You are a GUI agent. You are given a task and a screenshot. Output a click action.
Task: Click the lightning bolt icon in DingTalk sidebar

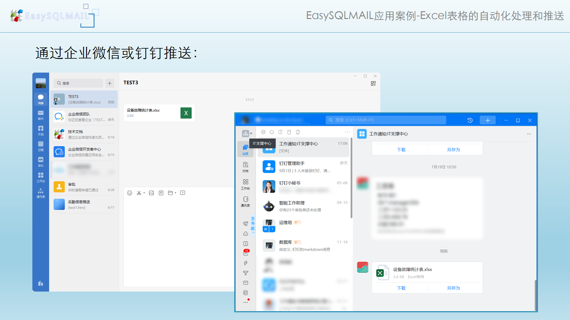coord(246,263)
